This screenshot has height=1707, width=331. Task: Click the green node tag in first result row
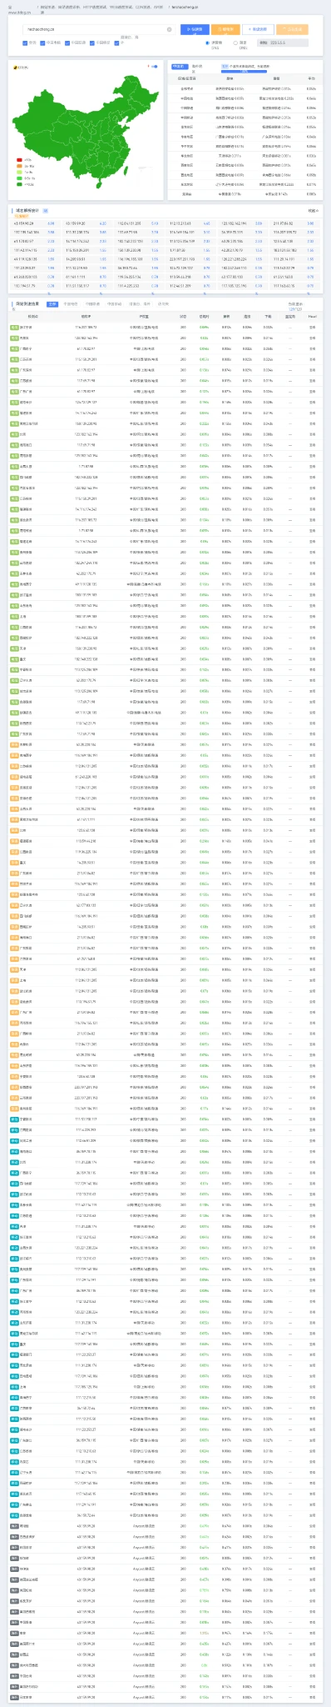click(15, 328)
